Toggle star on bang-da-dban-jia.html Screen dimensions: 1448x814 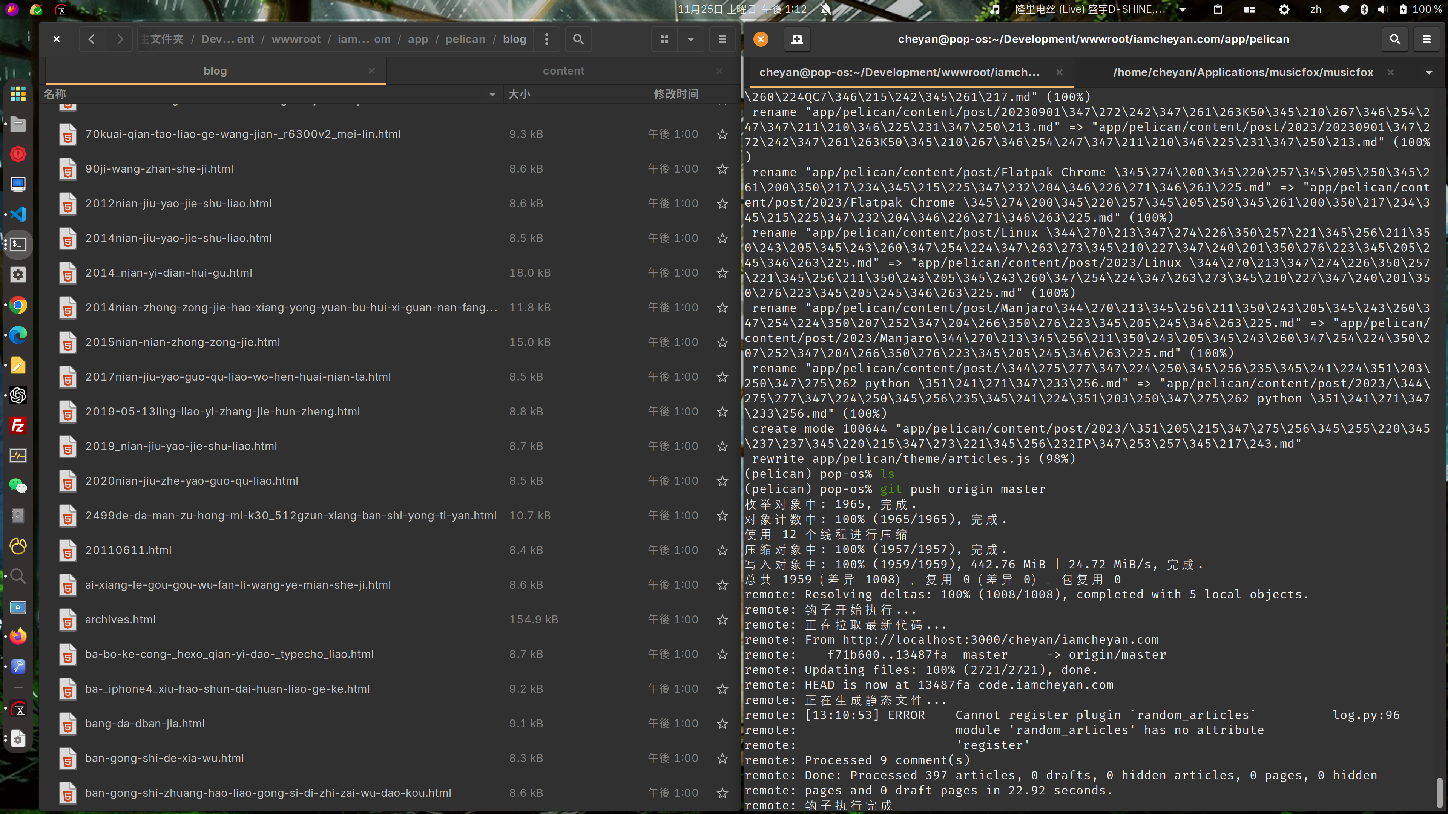[x=722, y=724]
